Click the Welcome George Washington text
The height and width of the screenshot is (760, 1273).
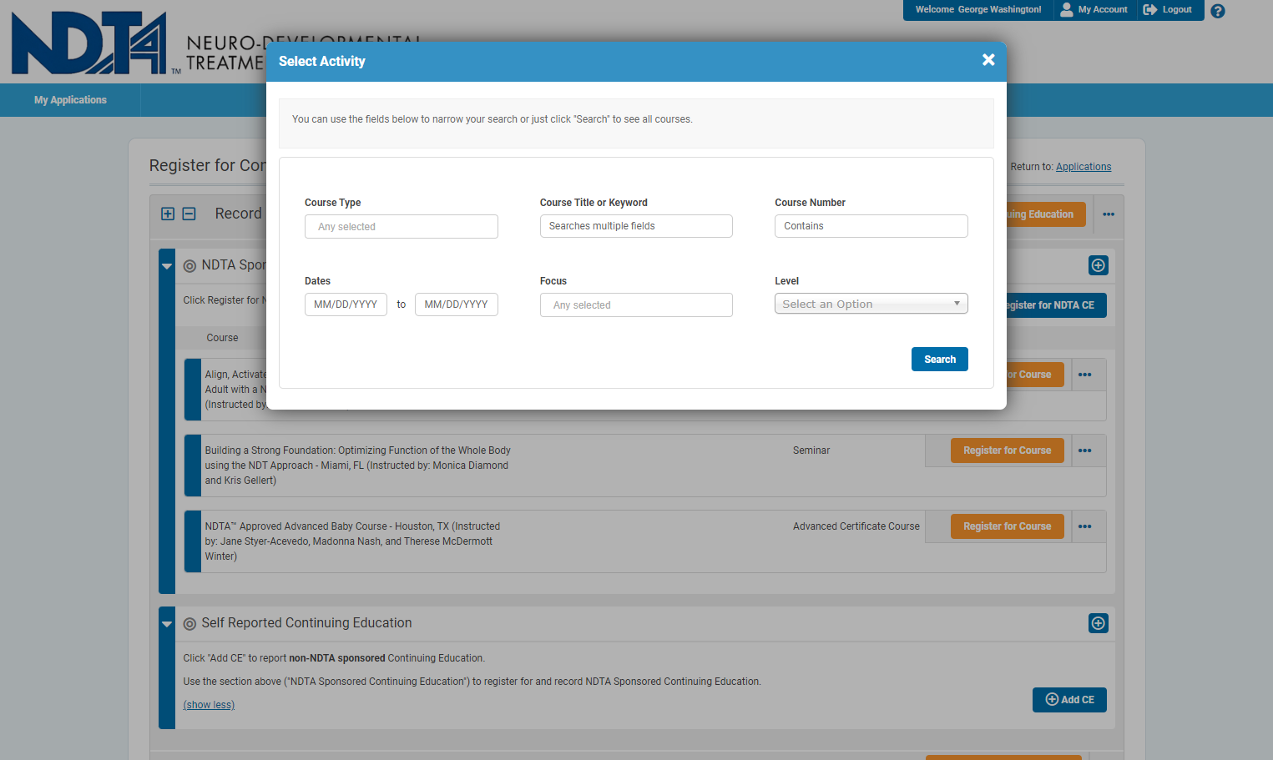pos(978,9)
